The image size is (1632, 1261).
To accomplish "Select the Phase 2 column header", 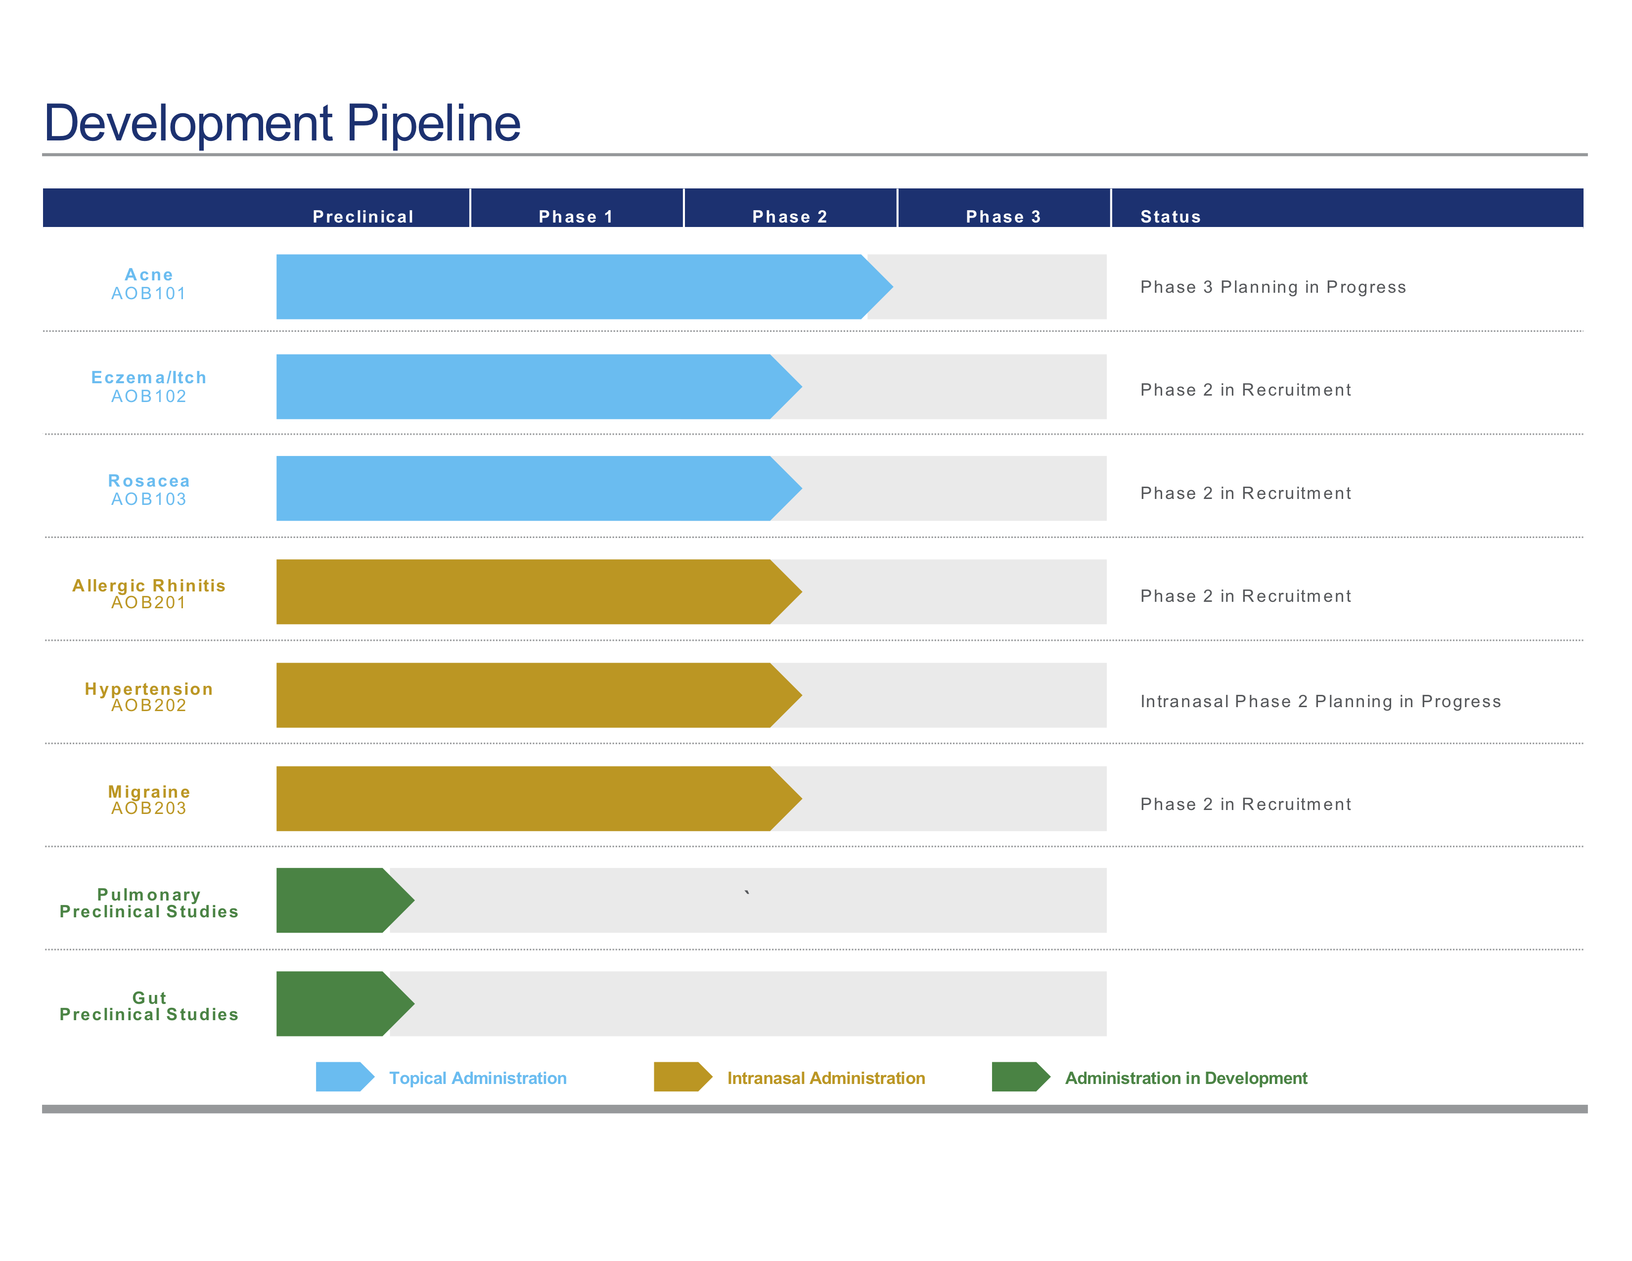I will pyautogui.click(x=790, y=217).
